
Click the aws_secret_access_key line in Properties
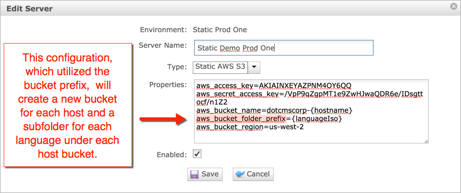click(x=307, y=94)
